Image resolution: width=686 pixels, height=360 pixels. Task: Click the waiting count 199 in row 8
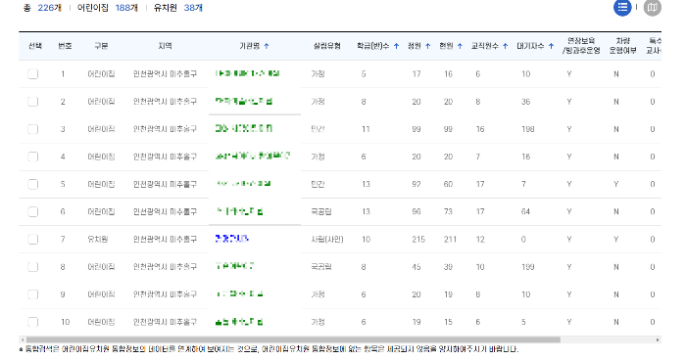(x=527, y=266)
